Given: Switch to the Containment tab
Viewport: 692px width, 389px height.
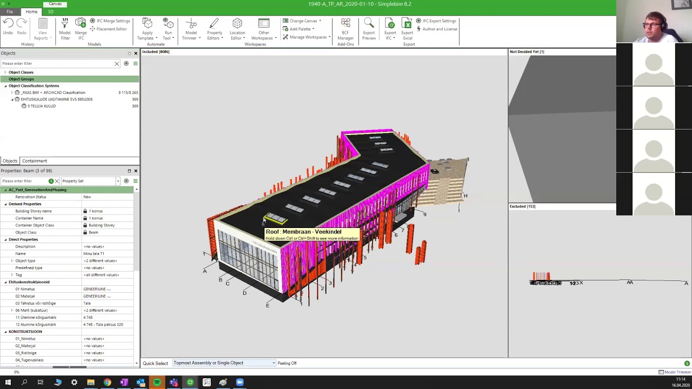Looking at the screenshot, I should coord(35,161).
